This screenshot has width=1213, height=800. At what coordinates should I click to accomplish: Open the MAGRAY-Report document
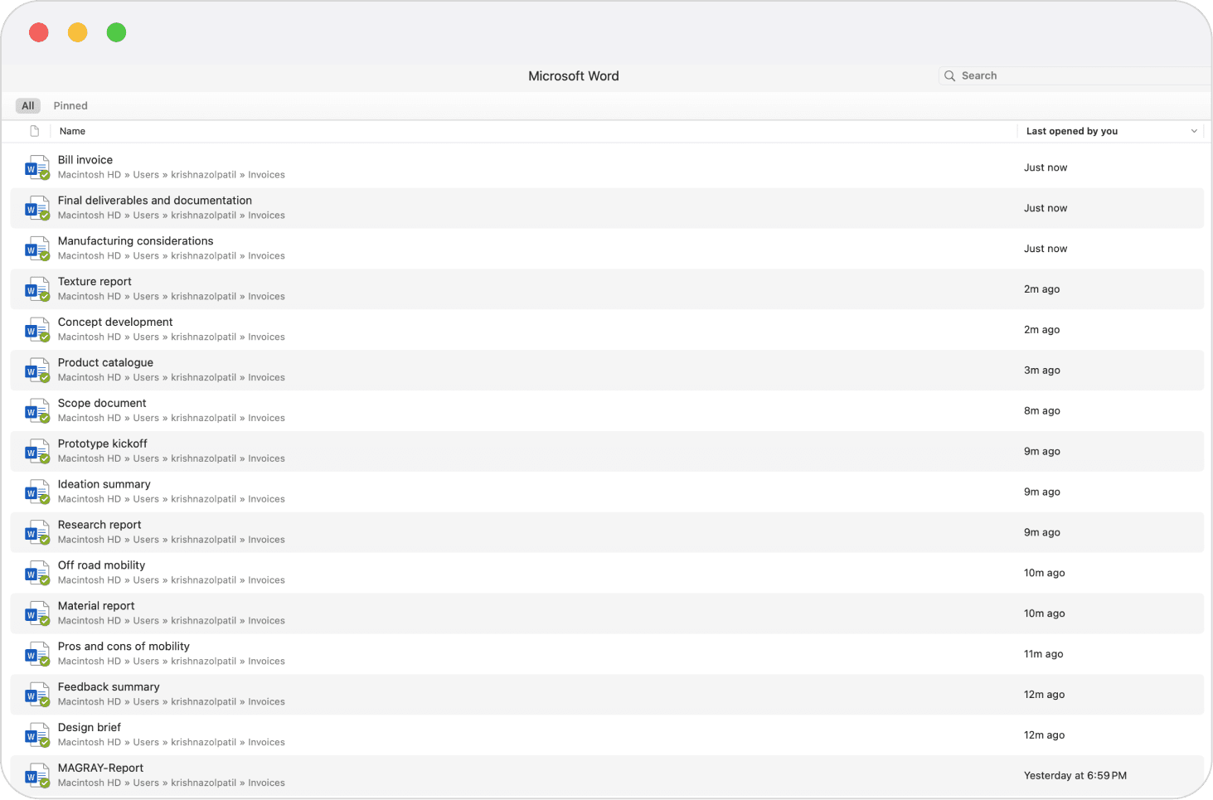(x=607, y=777)
